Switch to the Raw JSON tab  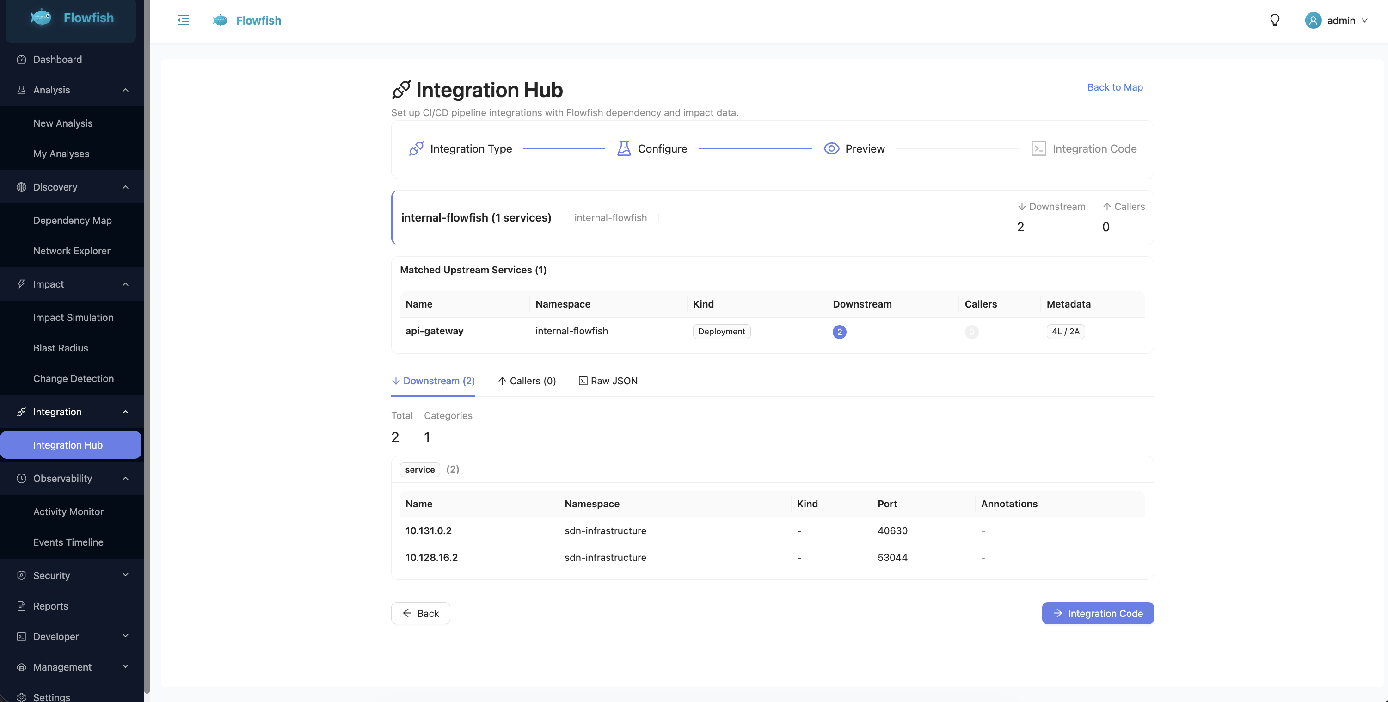tap(608, 381)
